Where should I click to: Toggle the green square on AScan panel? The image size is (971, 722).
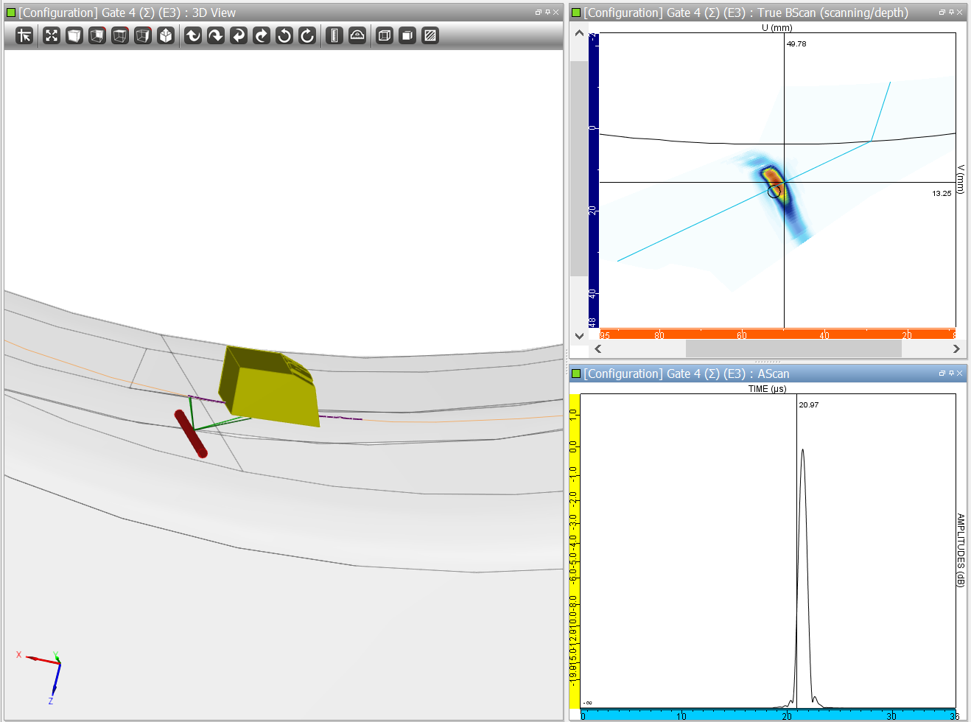(576, 374)
